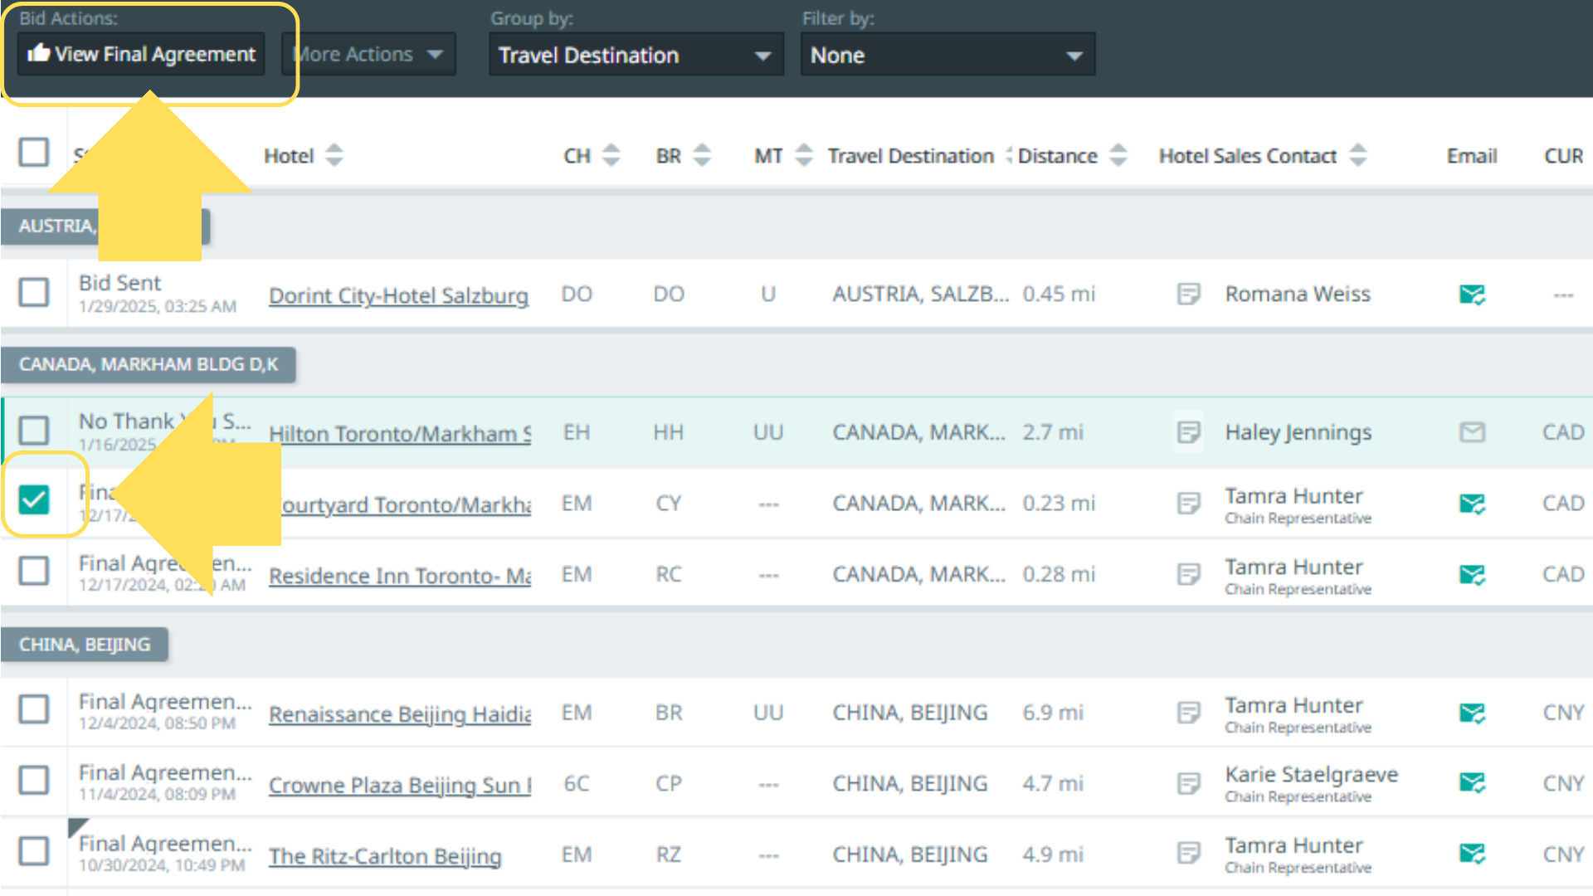Expand Group by Travel Destination dropdown
The height and width of the screenshot is (896, 1593).
click(x=636, y=56)
